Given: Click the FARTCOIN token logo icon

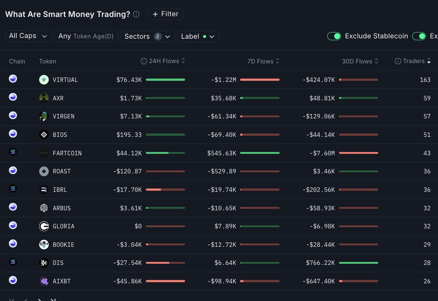Looking at the screenshot, I should (x=44, y=153).
